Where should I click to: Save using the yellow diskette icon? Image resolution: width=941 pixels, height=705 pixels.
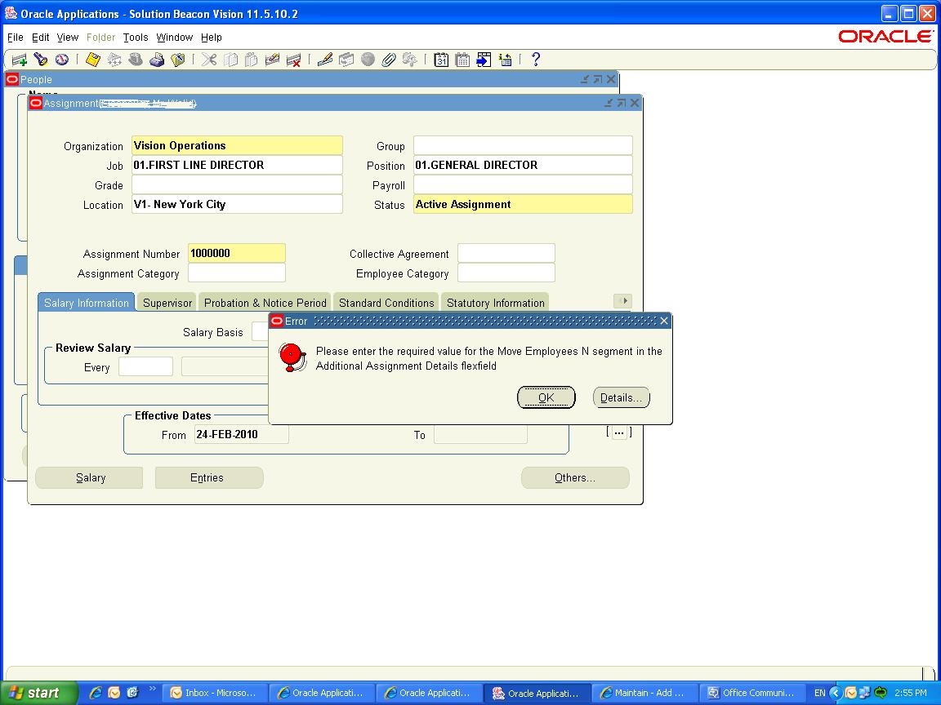click(x=93, y=60)
